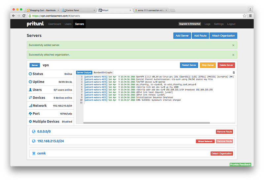Click globe icon beside 192.168.215.0/24 route
This screenshot has width=264, height=181.
(34, 141)
